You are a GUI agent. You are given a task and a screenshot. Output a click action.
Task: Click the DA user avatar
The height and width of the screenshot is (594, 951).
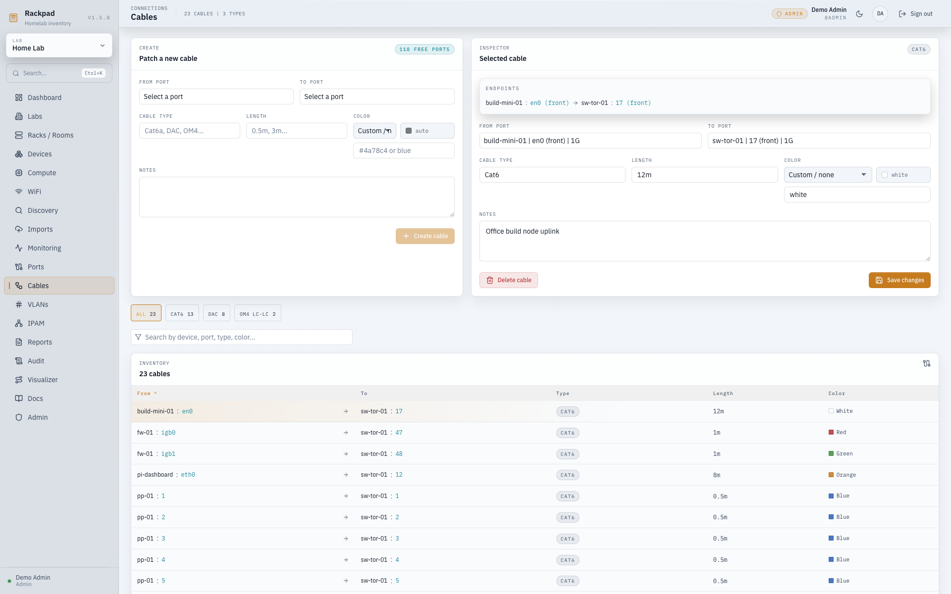[880, 14]
